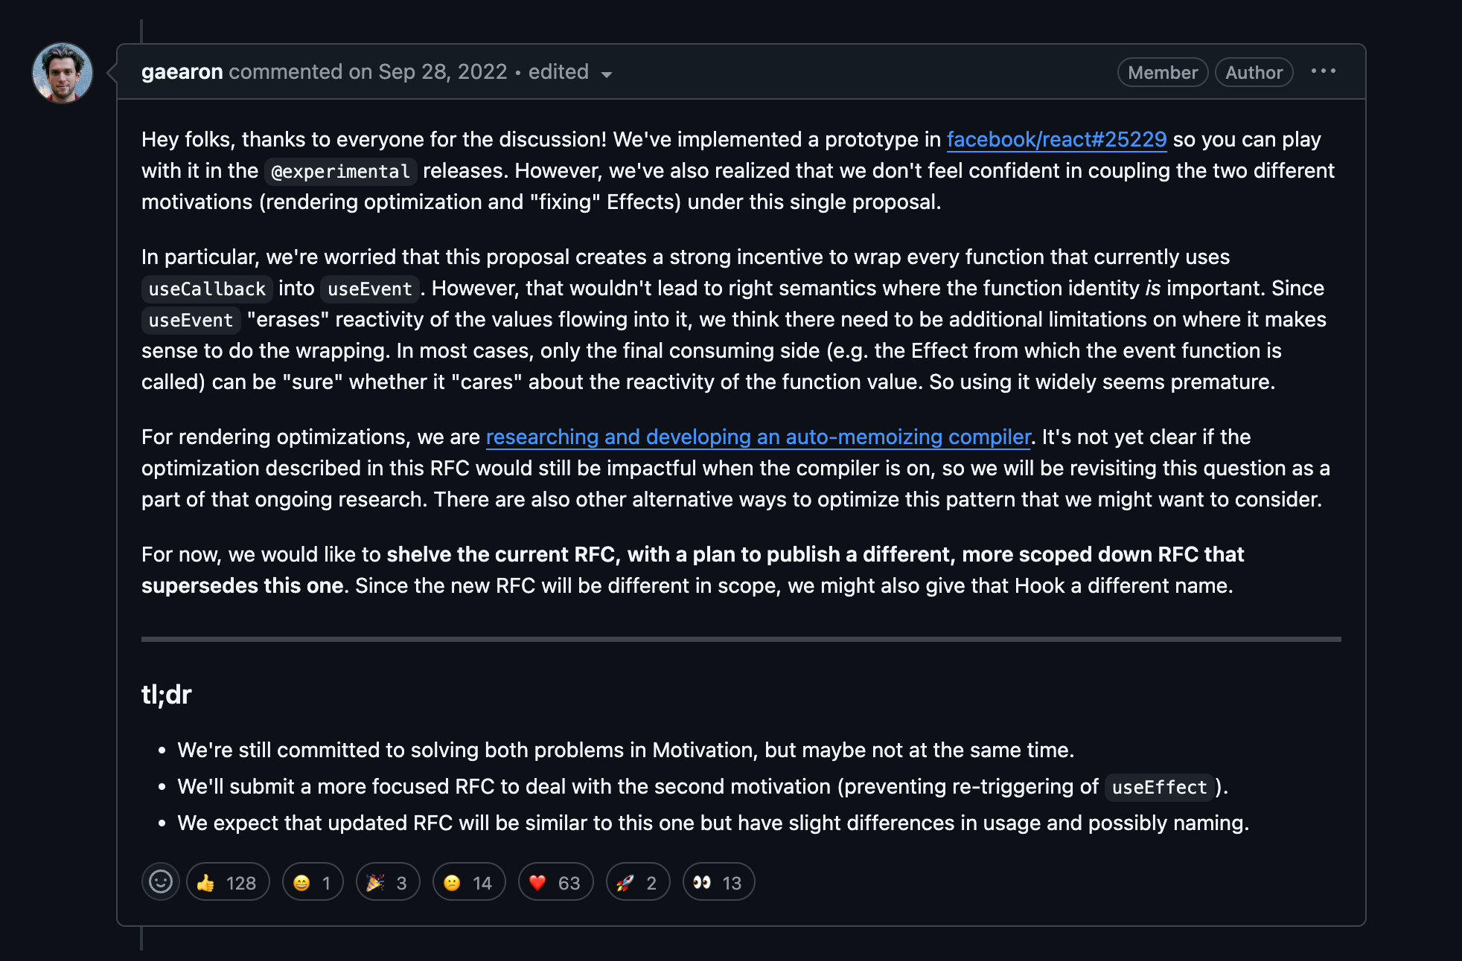Screen dimensions: 1462x961
Task: Click the edited label in comment header
Action: 558,71
